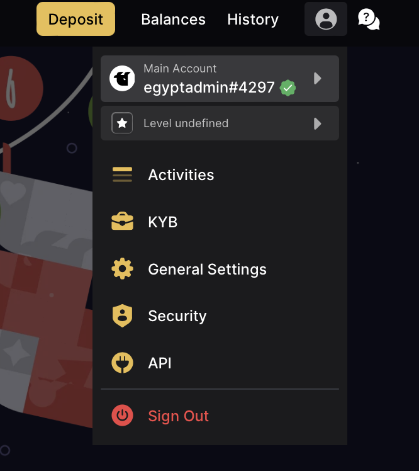The image size is (419, 471).
Task: Click the yellow Deposit button
Action: pyautogui.click(x=75, y=19)
